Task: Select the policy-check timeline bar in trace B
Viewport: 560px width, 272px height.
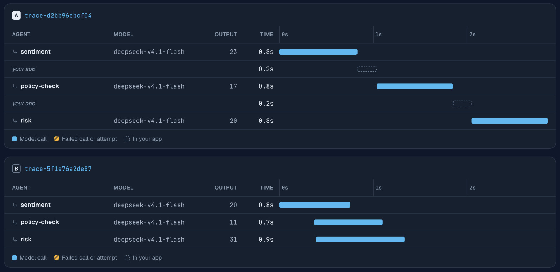Action: click(348, 222)
